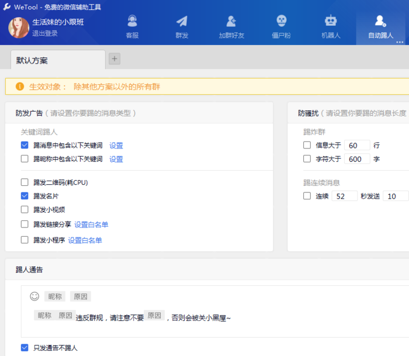Open 设置 link for nickname keywords
The height and width of the screenshot is (356, 409).
click(x=116, y=159)
